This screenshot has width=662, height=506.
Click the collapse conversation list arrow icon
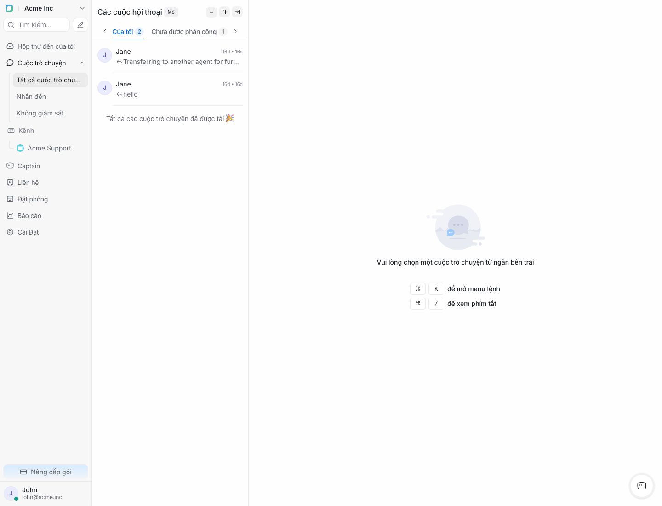tap(237, 12)
